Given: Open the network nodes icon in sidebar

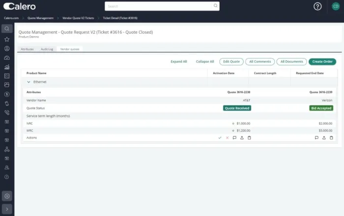Looking at the screenshot, I should pyautogui.click(x=7, y=149).
